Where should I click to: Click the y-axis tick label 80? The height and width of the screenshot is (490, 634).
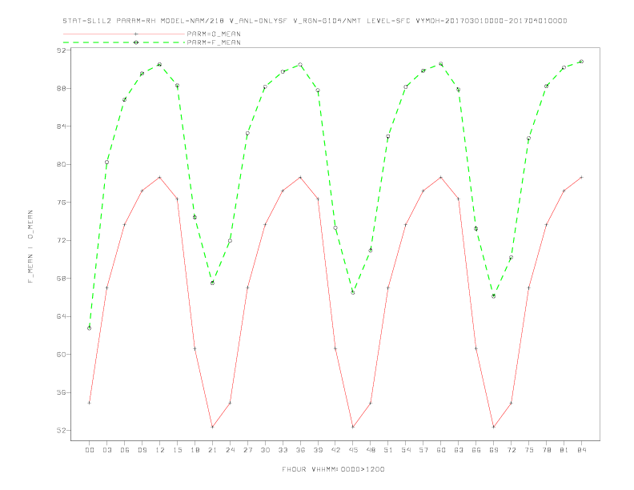click(x=62, y=165)
